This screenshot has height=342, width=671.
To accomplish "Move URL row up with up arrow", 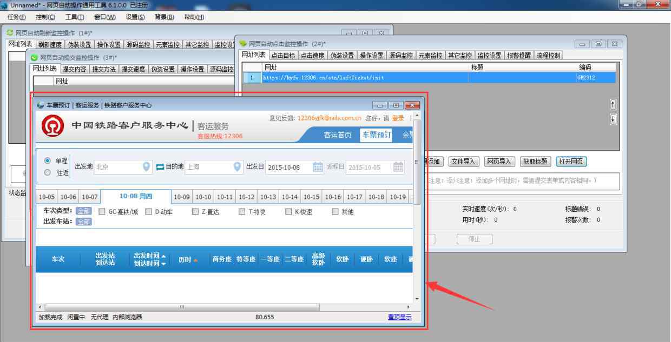I will [x=613, y=104].
